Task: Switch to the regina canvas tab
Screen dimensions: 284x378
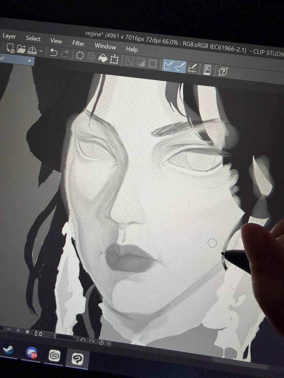Action: [x=16, y=59]
